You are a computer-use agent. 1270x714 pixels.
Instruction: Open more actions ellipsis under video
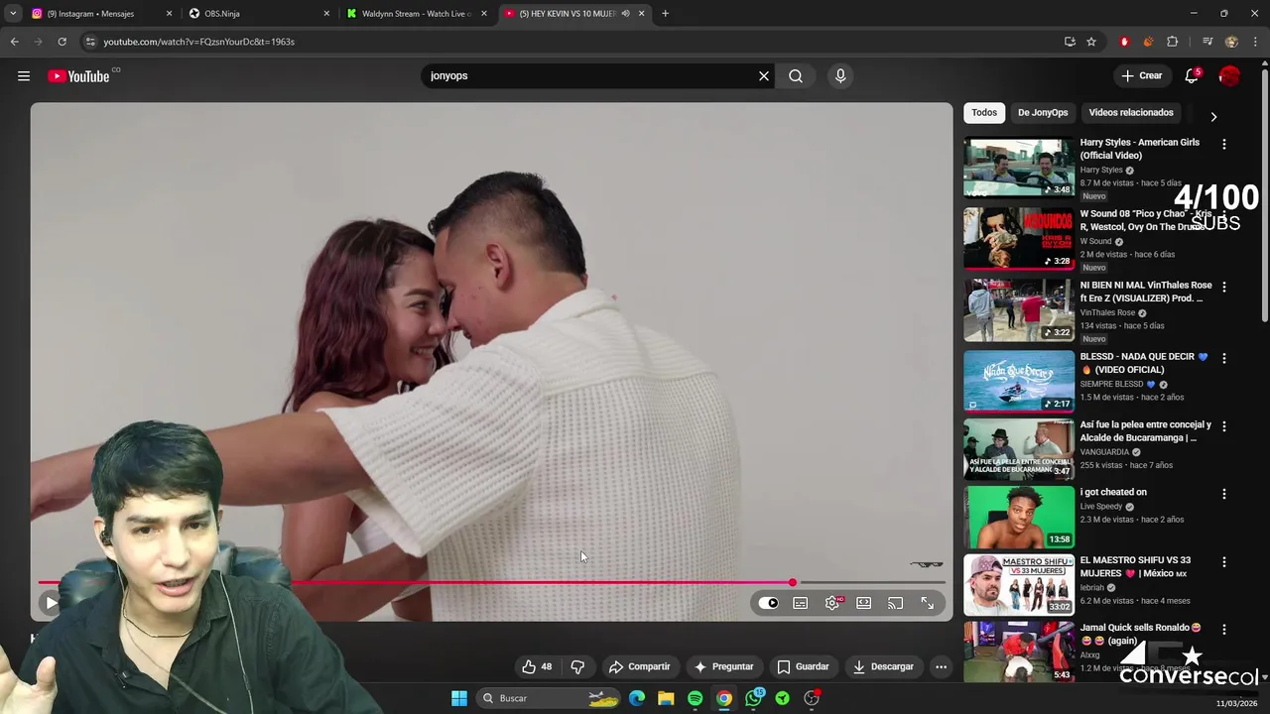(941, 666)
